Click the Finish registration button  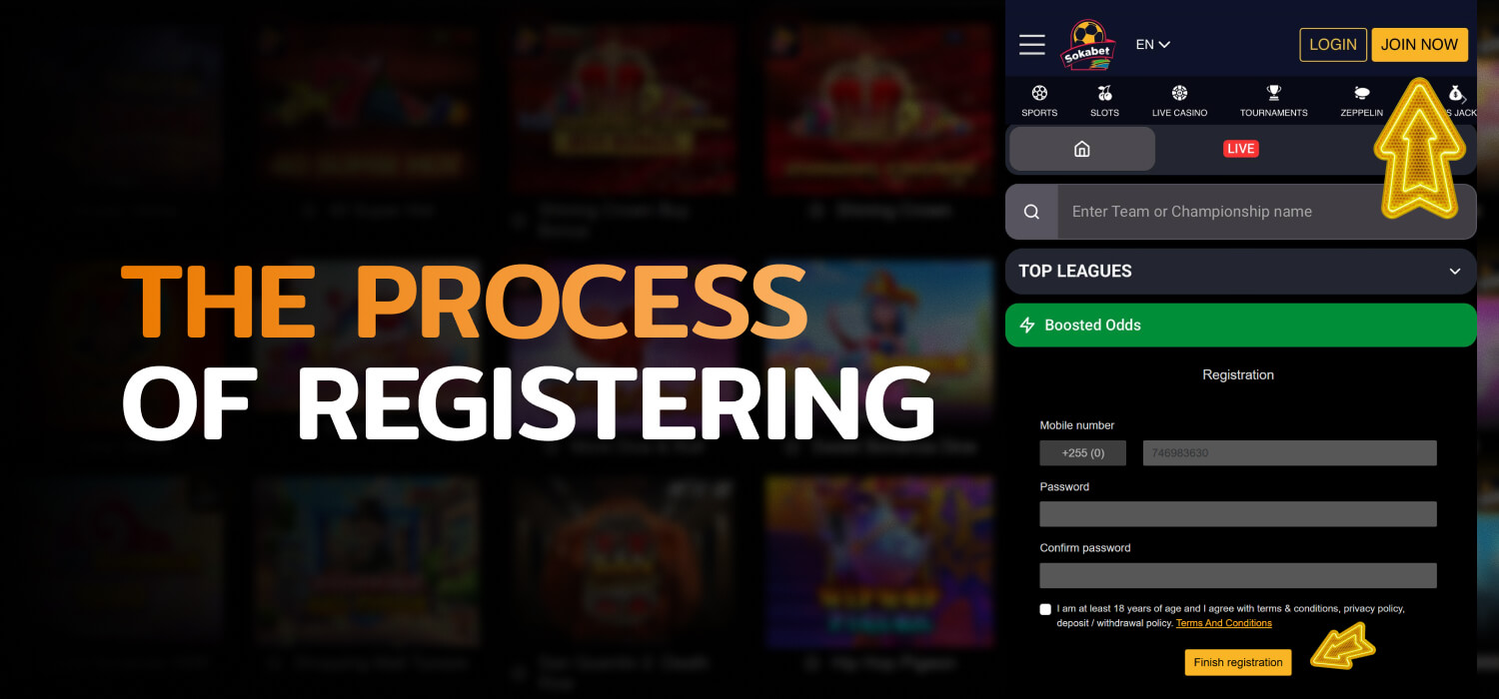coord(1238,662)
